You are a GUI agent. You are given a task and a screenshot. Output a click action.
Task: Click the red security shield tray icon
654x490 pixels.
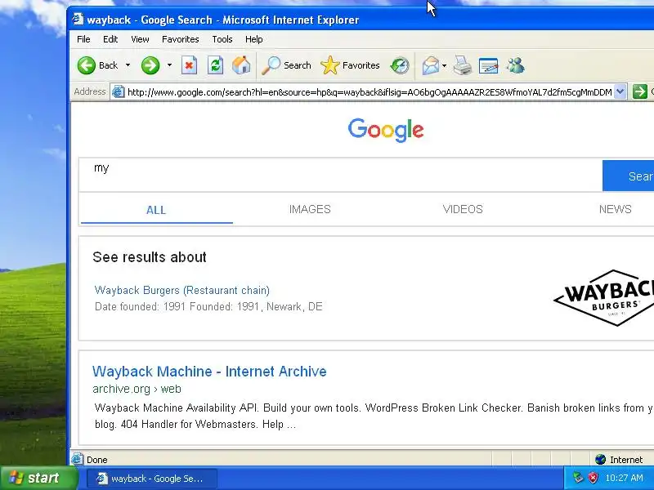[x=593, y=478]
